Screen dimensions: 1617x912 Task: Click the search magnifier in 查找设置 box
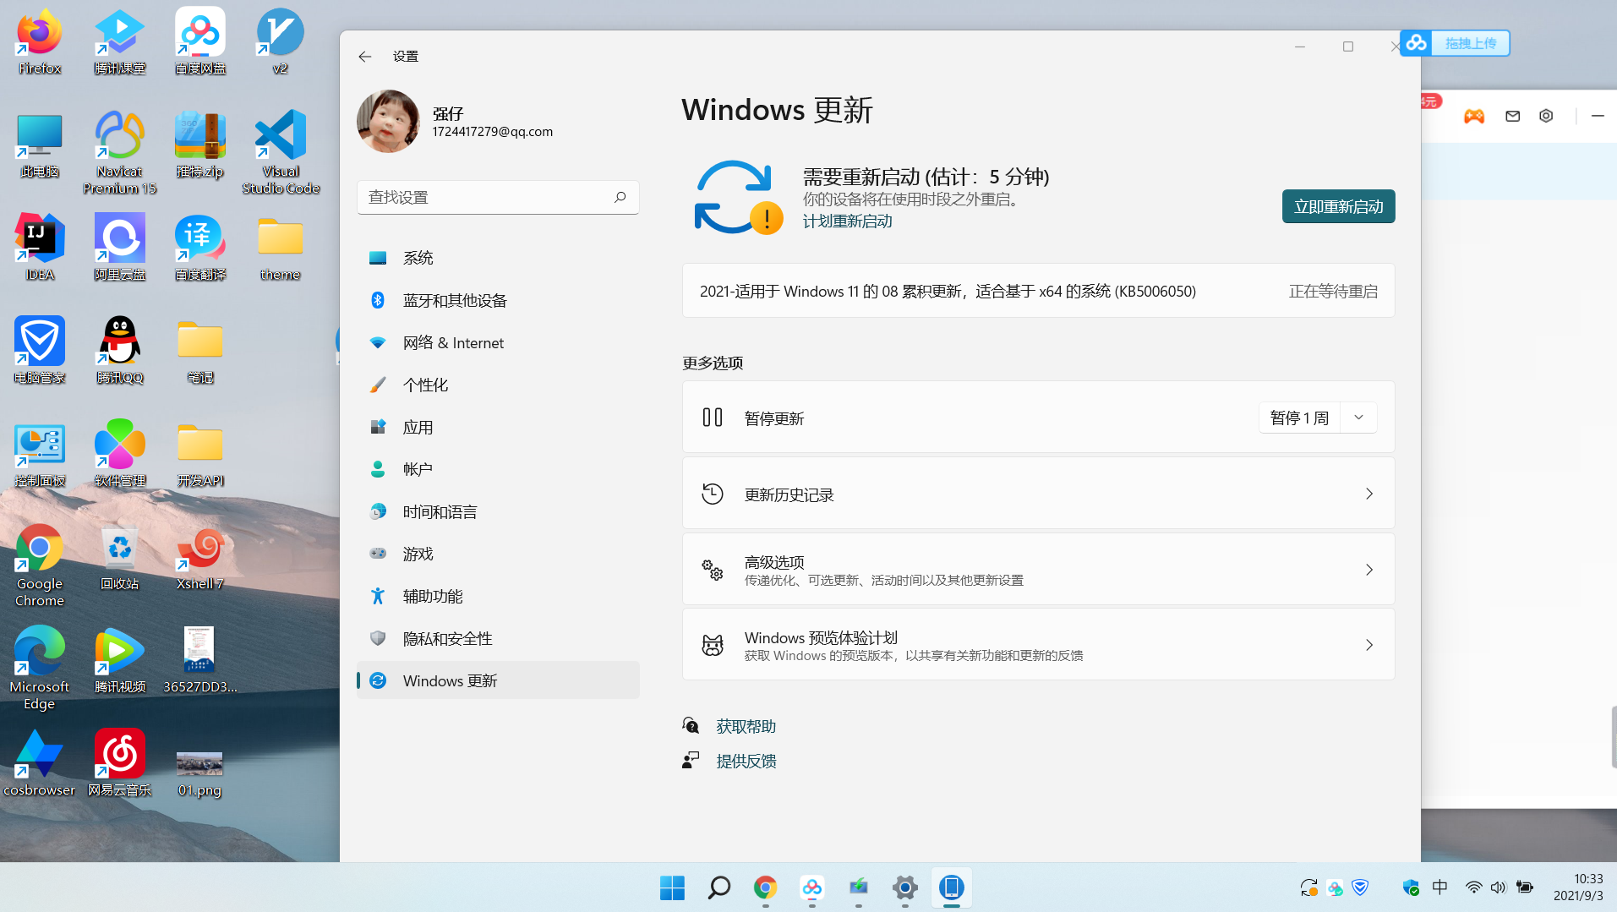620,197
